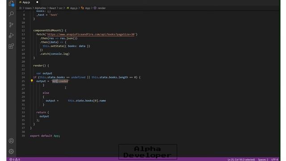
Task: Open the Extensions view
Action: click(x=11, y=46)
